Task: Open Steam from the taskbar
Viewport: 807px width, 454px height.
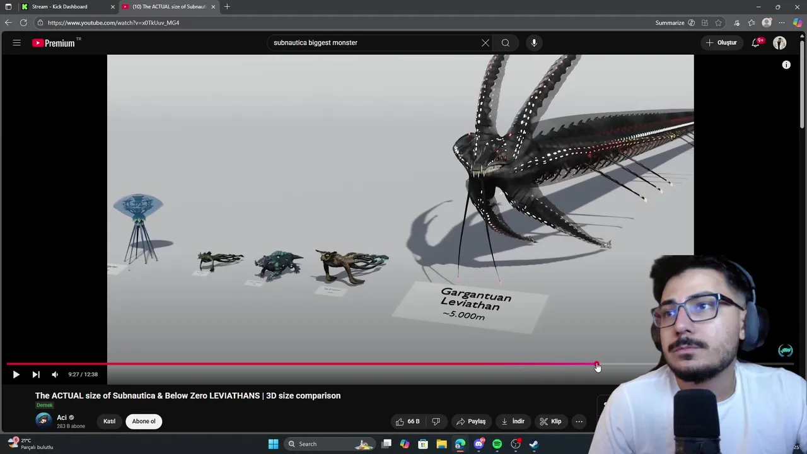Action: 534,444
